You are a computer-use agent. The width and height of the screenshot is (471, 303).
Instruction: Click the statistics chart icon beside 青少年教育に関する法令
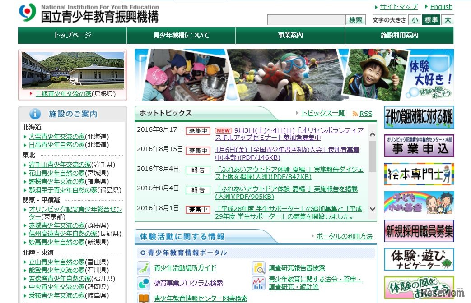point(258,283)
